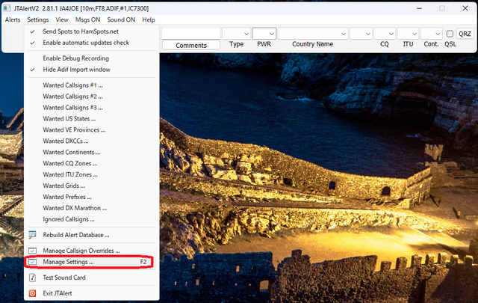
Task: Click the Manage Callsign Overrides icon
Action: (32, 251)
